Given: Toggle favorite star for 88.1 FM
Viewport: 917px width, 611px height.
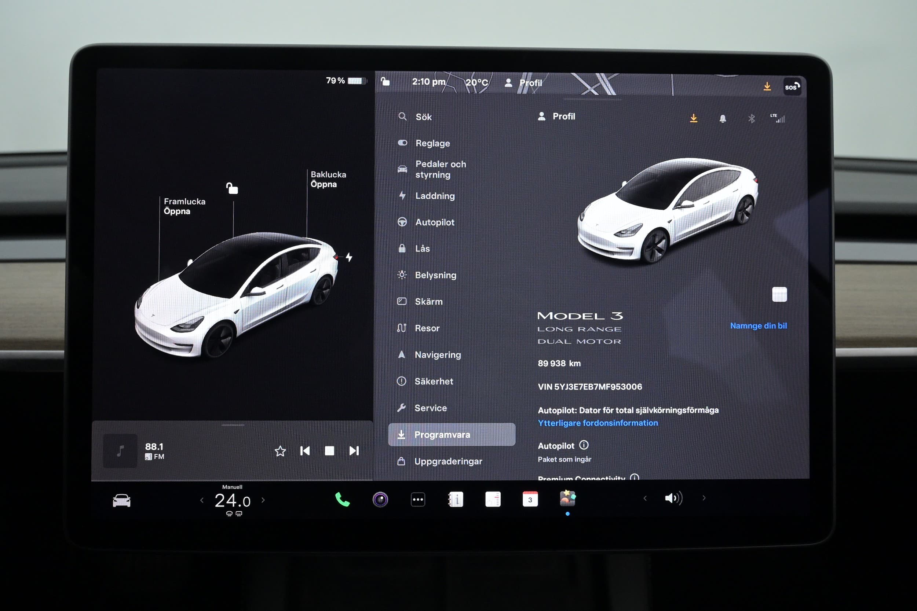Looking at the screenshot, I should [280, 451].
